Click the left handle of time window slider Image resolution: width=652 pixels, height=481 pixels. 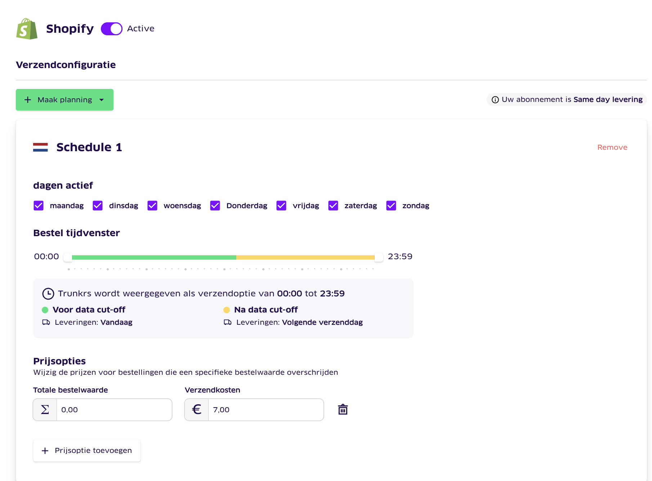click(x=68, y=257)
